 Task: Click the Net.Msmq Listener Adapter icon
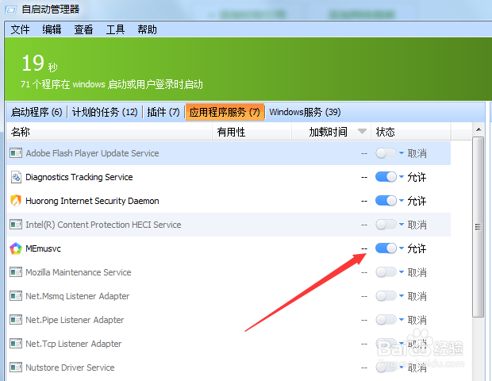click(16, 296)
